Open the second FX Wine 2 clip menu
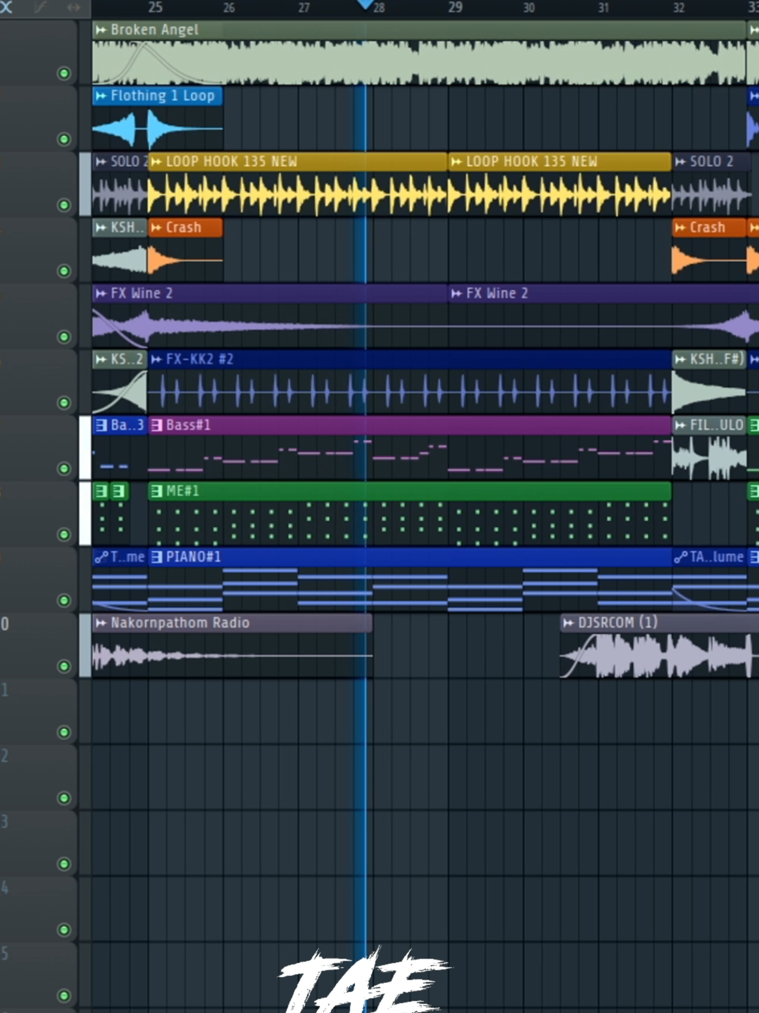 click(456, 293)
